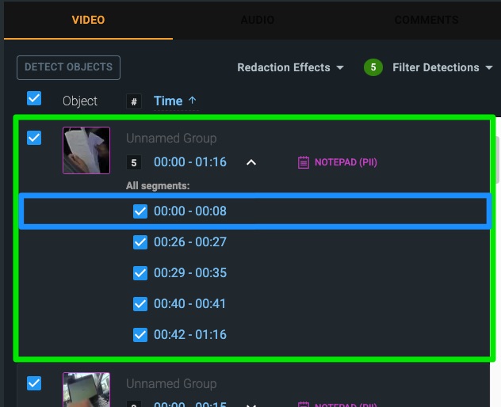Image resolution: width=501 pixels, height=407 pixels.
Task: Click the segment count badge showing 5
Action: coord(134,162)
